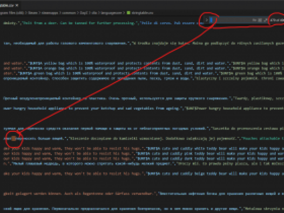The height and width of the screenshot is (213, 284).
Task: Click the green file icon in breadcrumbs
Action: pos(129,12)
